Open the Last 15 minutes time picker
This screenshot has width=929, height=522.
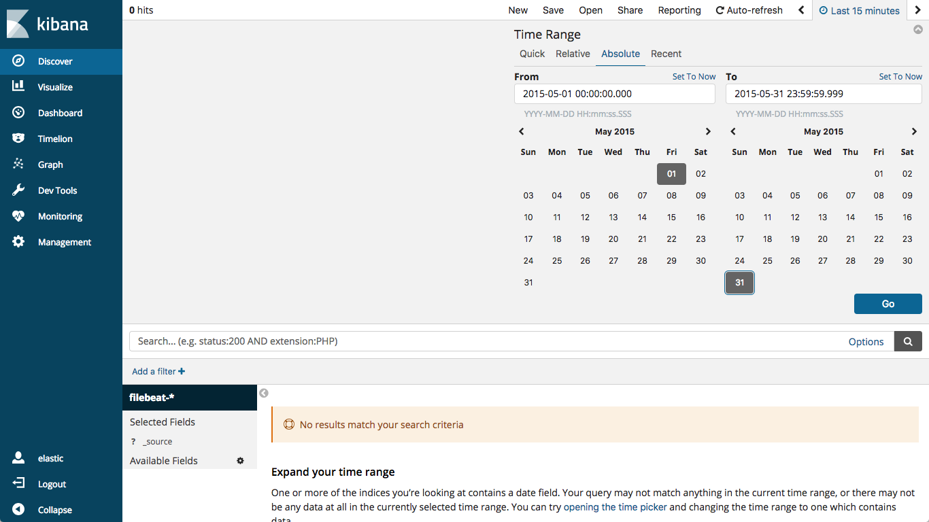[860, 10]
